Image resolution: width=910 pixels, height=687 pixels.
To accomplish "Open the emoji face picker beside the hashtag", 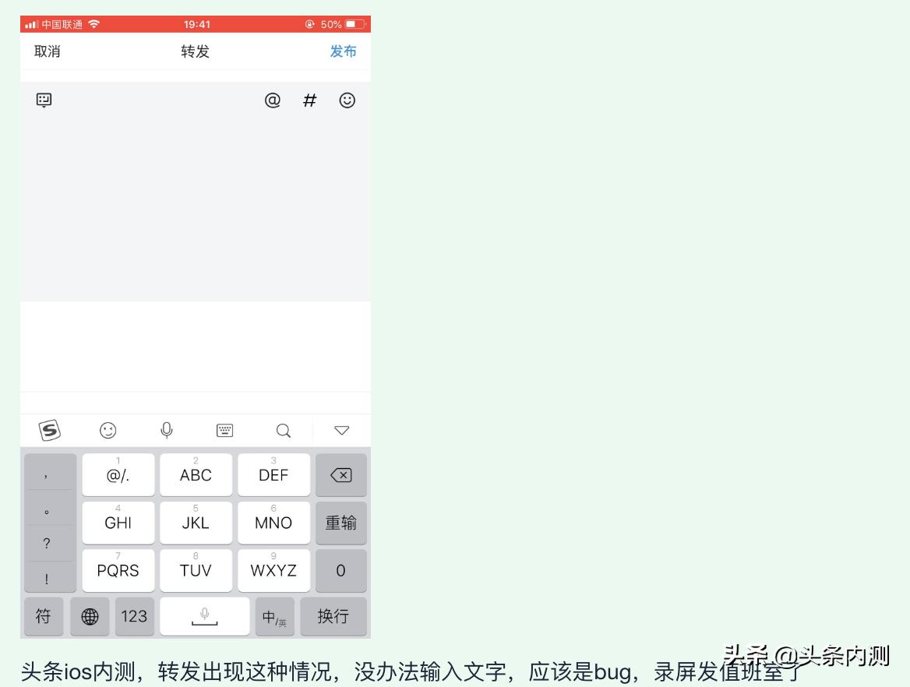I will tap(347, 100).
